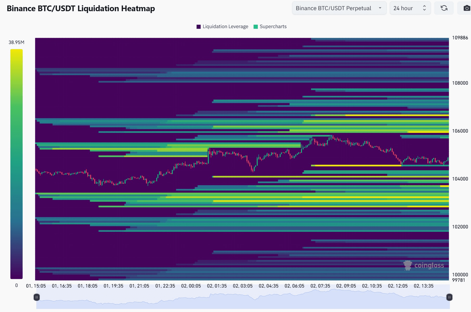The image size is (471, 312).
Task: Click the purple Liquidation Leverage legend square
Action: point(198,27)
